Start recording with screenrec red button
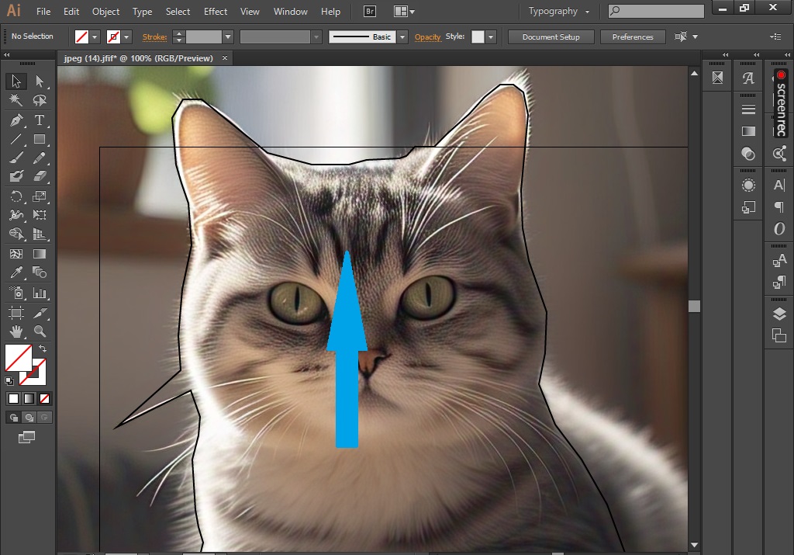The image size is (794, 555). [781, 75]
